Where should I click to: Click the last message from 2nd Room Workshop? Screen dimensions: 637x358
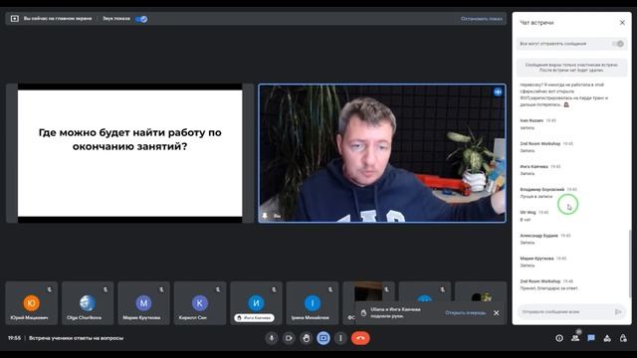pos(549,288)
